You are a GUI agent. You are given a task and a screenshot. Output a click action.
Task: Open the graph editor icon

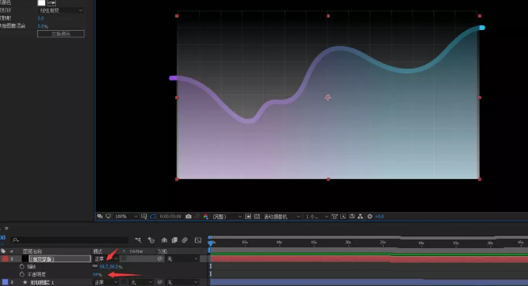(198, 240)
